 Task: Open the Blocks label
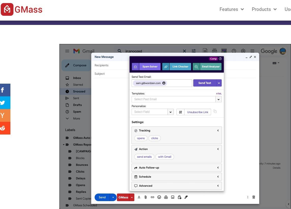coord(80,158)
